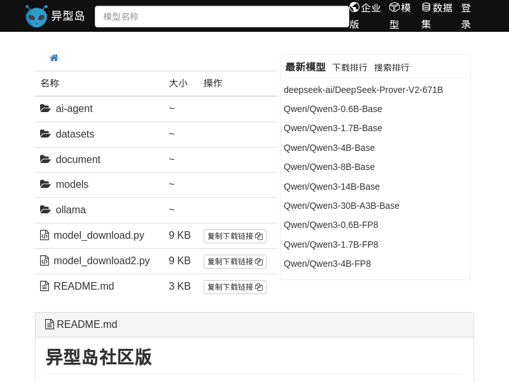509x382 pixels.
Task: Click the ai-agent folder icon
Action: [x=45, y=109]
